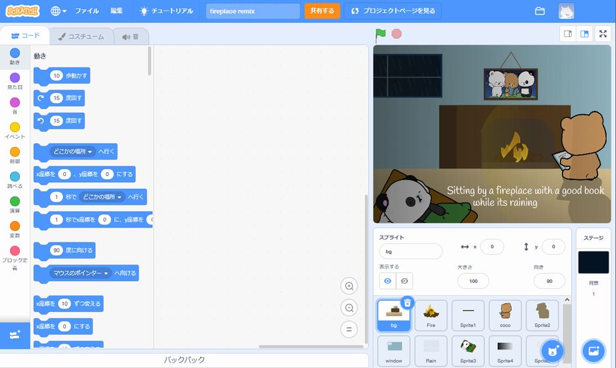The image size is (616, 368).
Task: Select the 動き motion category
Action: click(15, 57)
